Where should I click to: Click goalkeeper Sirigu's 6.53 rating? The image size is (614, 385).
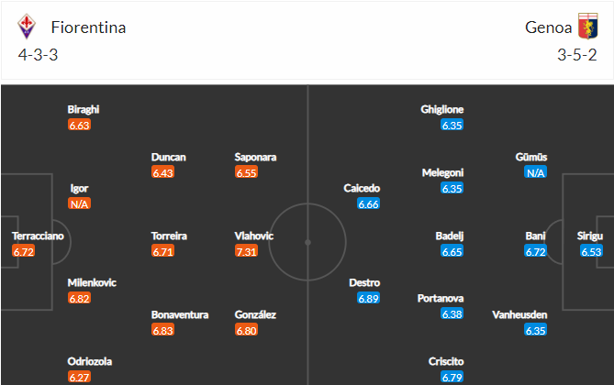coord(591,251)
